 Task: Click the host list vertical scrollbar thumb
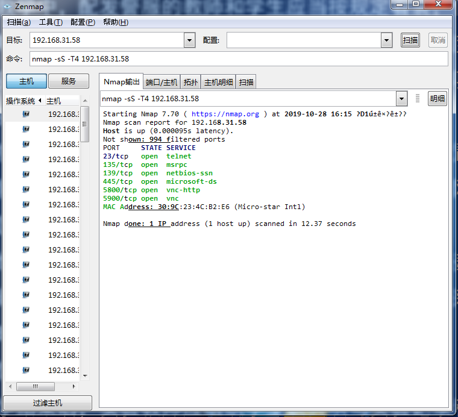pos(85,124)
